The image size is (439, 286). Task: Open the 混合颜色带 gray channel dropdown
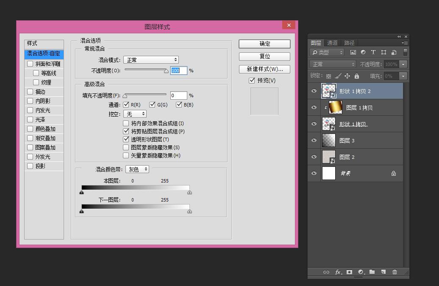(x=137, y=169)
